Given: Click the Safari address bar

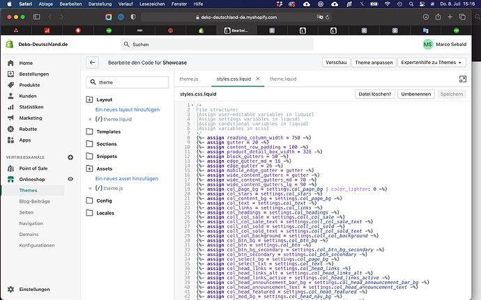Looking at the screenshot, I should pyautogui.click(x=236, y=17).
